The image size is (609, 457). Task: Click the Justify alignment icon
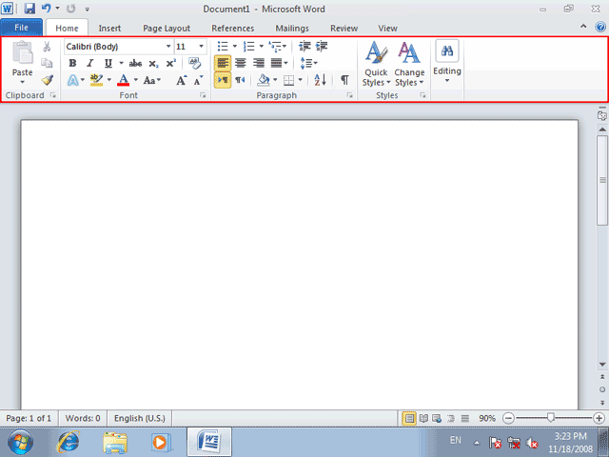276,63
